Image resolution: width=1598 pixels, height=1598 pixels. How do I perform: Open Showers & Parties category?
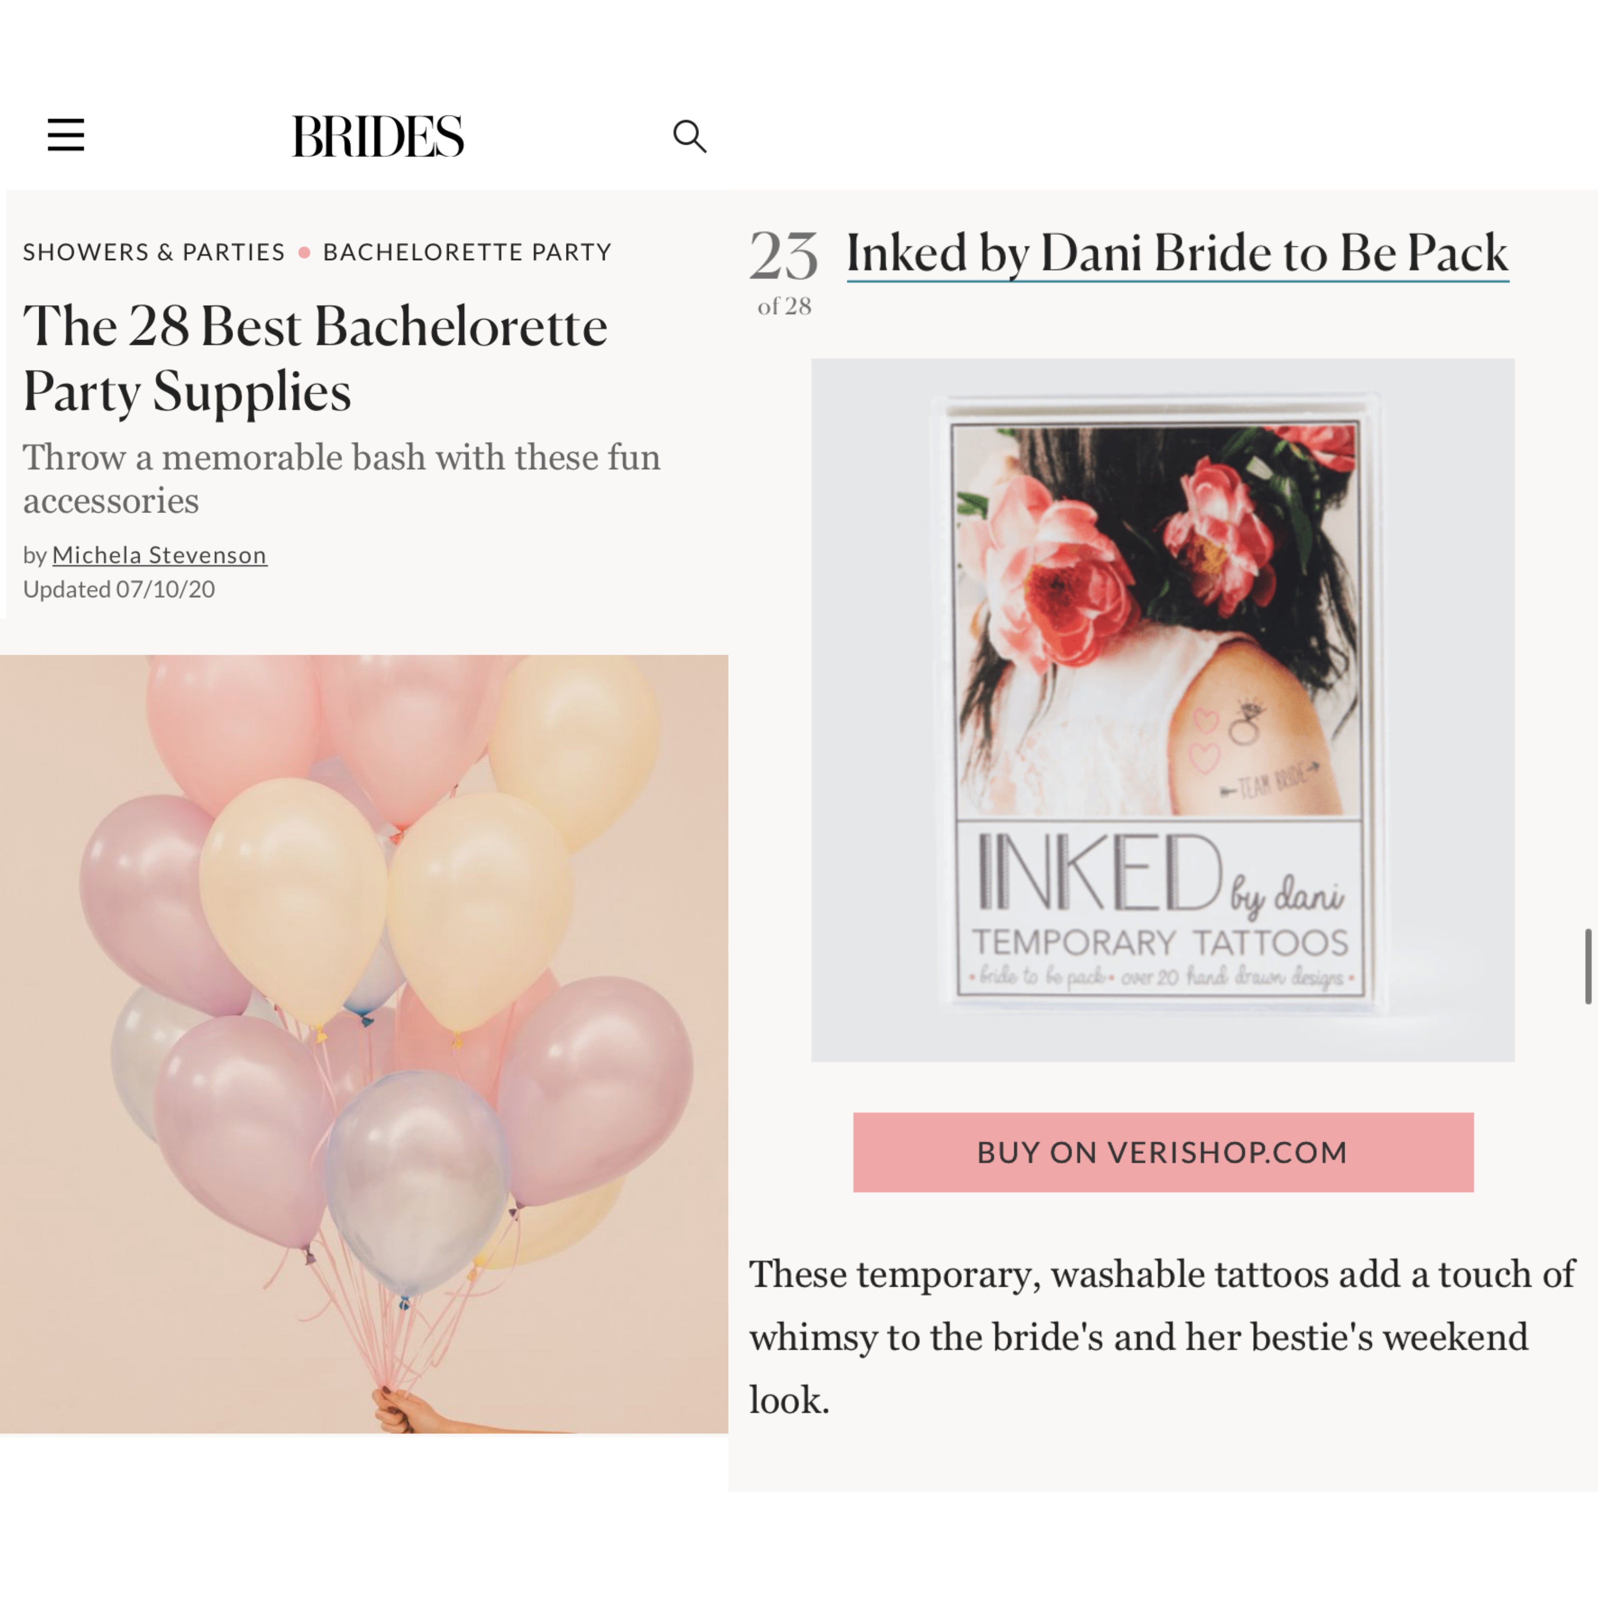tap(154, 251)
